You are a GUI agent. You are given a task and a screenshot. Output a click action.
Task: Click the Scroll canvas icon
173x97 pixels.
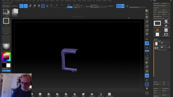147,17
